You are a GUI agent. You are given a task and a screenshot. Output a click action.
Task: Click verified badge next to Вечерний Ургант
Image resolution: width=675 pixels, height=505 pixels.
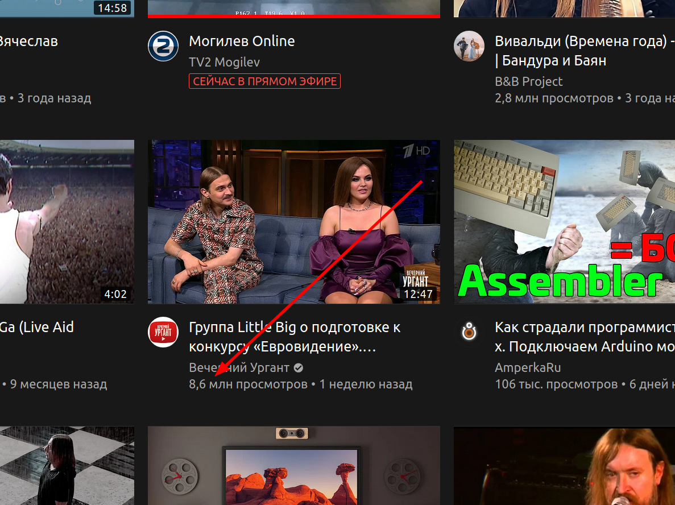point(299,368)
